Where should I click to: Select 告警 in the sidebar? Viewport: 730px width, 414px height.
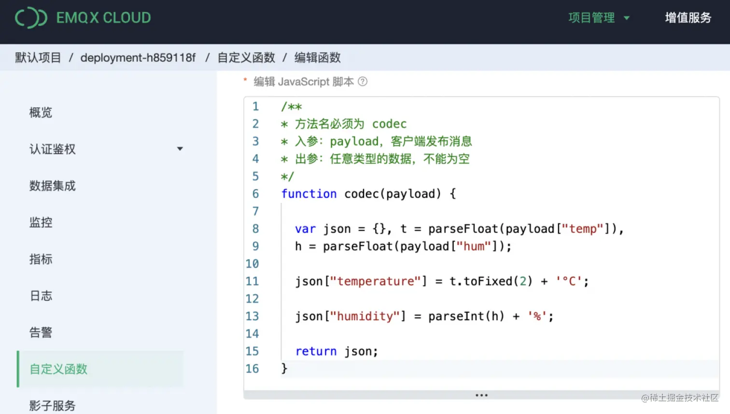[x=41, y=332]
